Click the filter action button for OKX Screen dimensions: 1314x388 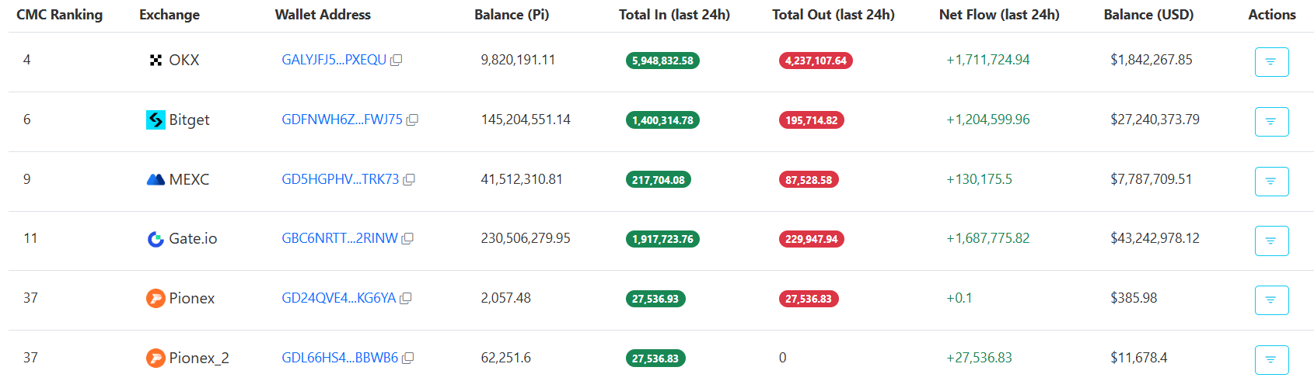[x=1271, y=62]
